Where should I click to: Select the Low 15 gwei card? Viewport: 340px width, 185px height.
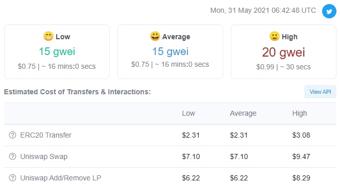click(57, 51)
